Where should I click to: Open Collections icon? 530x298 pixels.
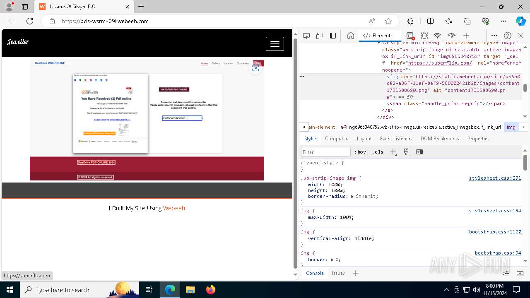(x=467, y=21)
